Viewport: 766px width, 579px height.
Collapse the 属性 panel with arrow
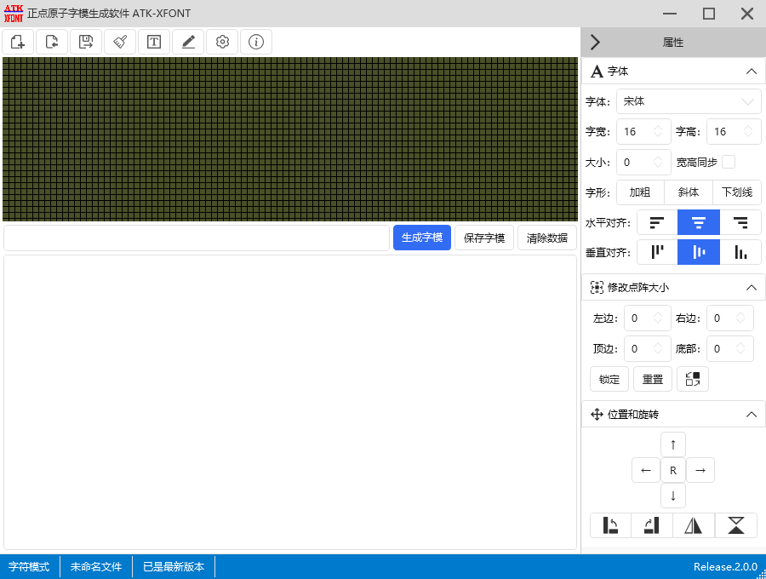point(595,43)
